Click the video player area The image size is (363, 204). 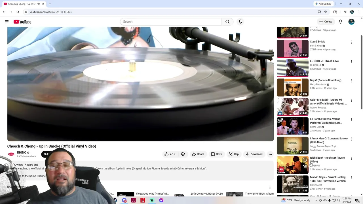click(x=140, y=84)
